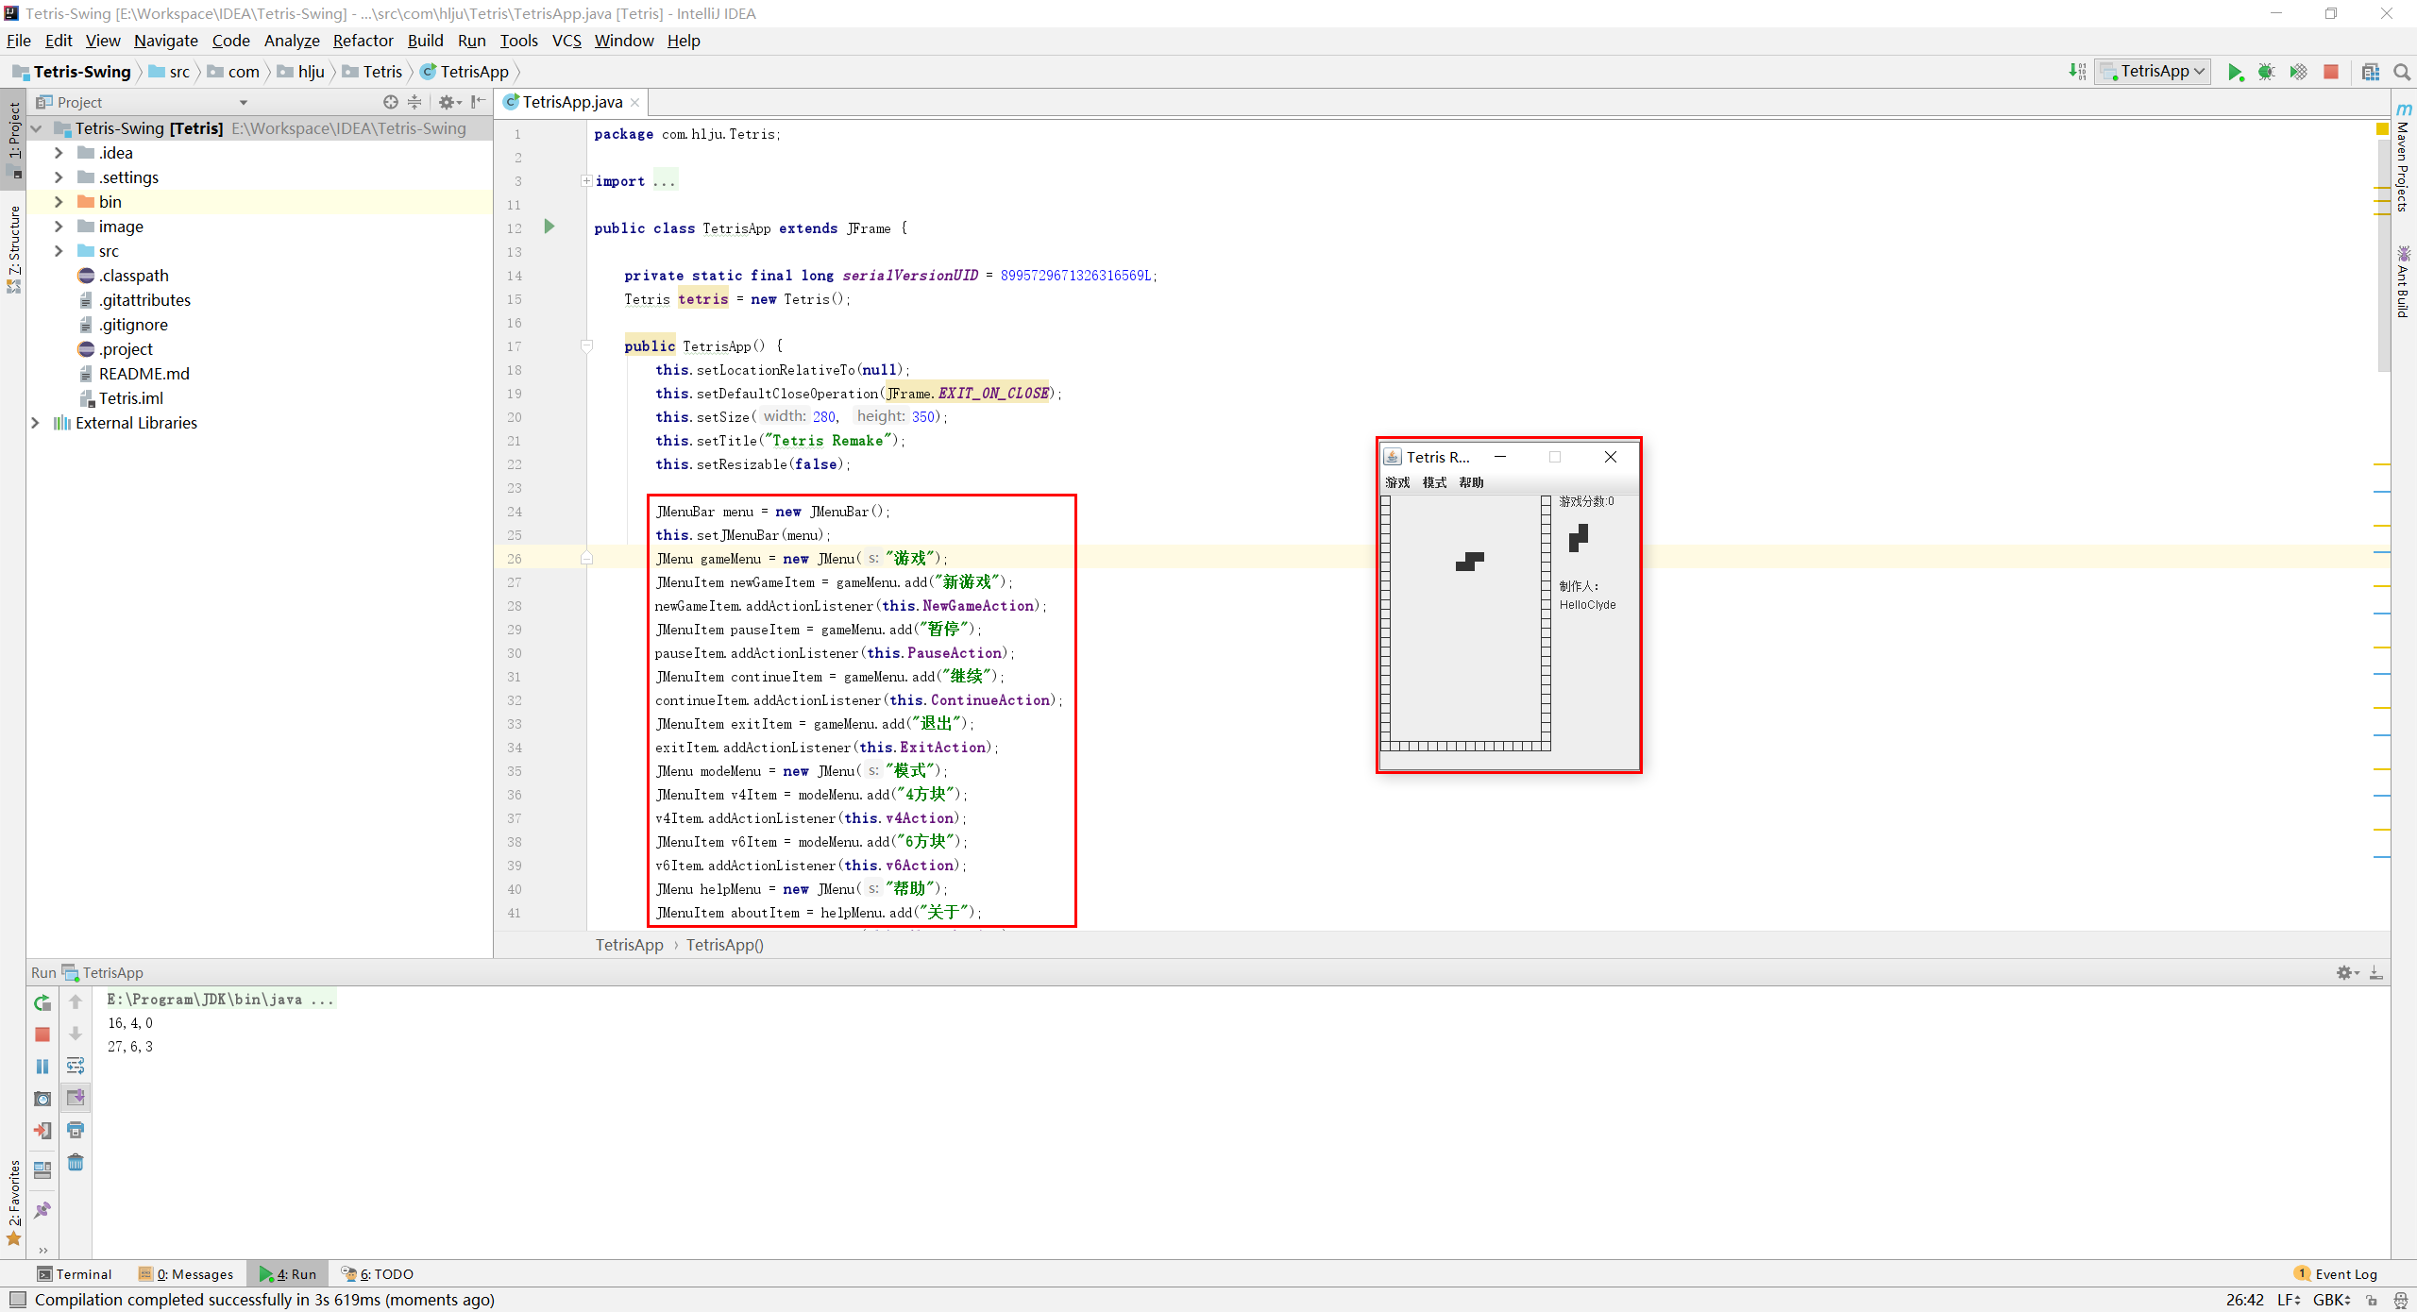Hide the Run tool window
2417x1312 pixels.
tap(2376, 972)
